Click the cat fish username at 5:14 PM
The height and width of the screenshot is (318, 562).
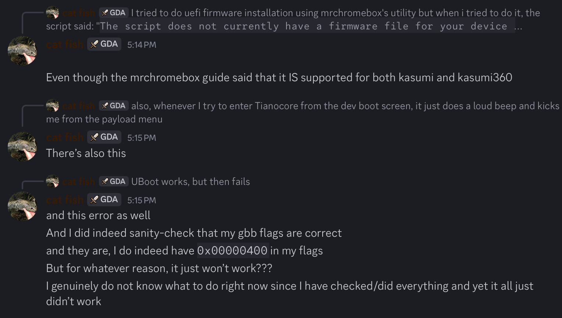(65, 44)
